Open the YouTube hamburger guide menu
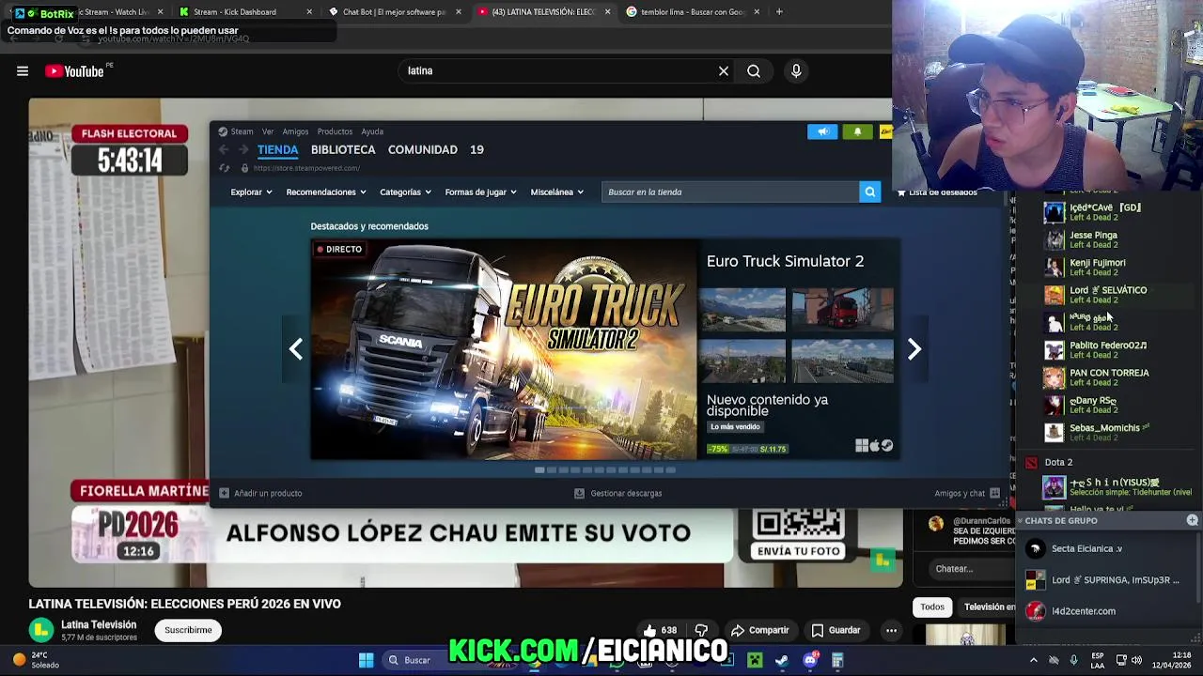This screenshot has width=1203, height=676. [x=23, y=71]
